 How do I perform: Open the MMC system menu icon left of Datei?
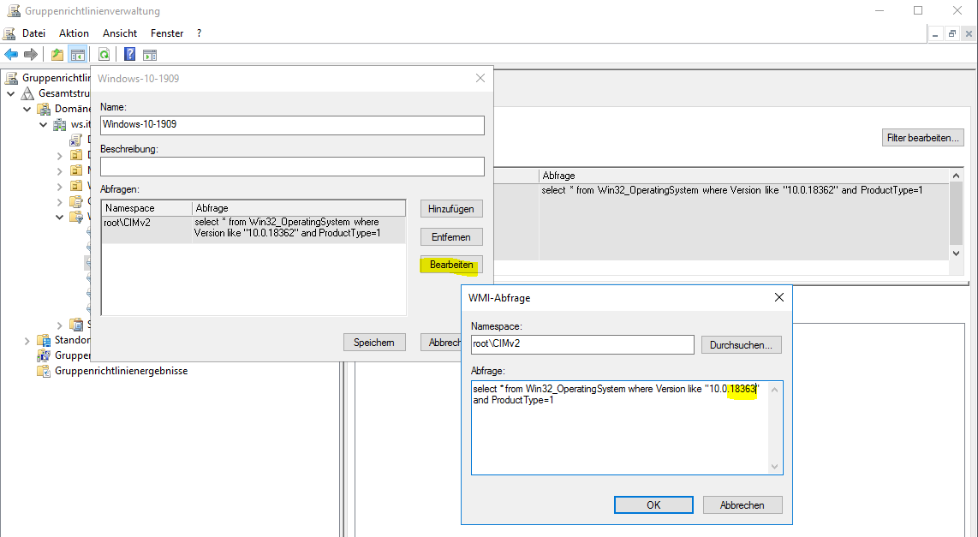9,33
